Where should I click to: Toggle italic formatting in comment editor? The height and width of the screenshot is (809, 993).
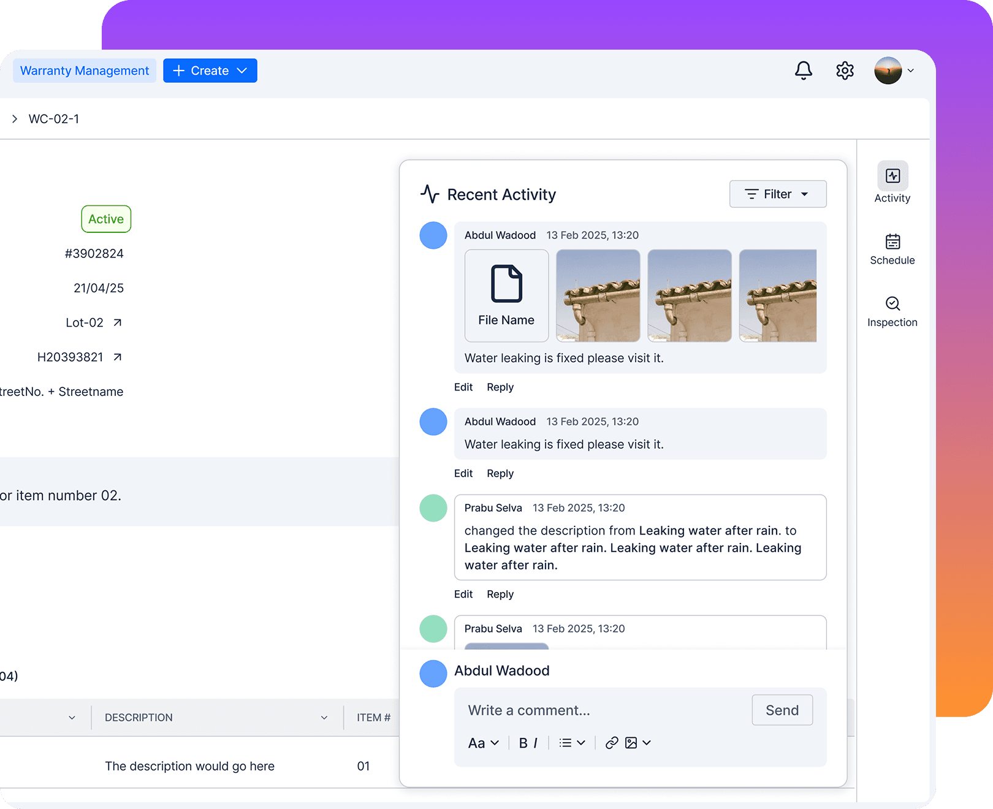pyautogui.click(x=535, y=743)
